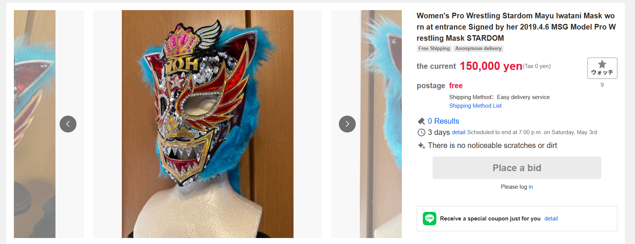Click the green LINE app icon
The height and width of the screenshot is (244, 635).
tap(430, 219)
